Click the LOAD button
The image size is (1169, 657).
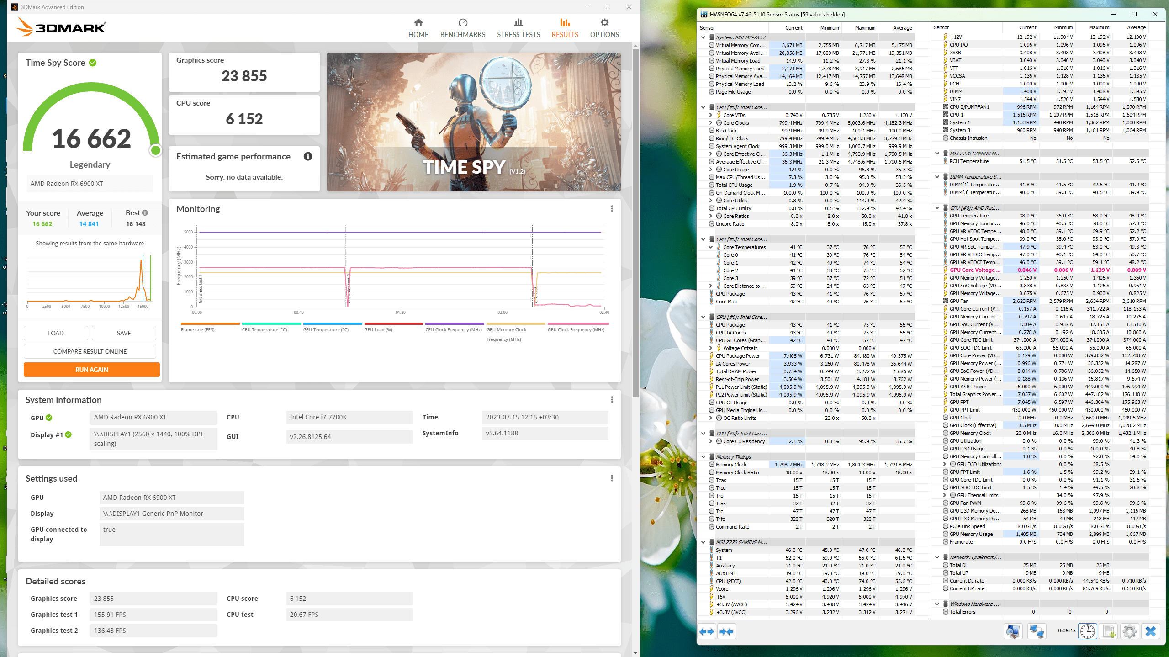tap(56, 333)
